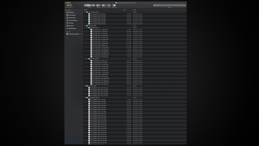Select the ETZ Modern Kicks folder icon
Viewport: 259px width, 146px height.
point(87,98)
